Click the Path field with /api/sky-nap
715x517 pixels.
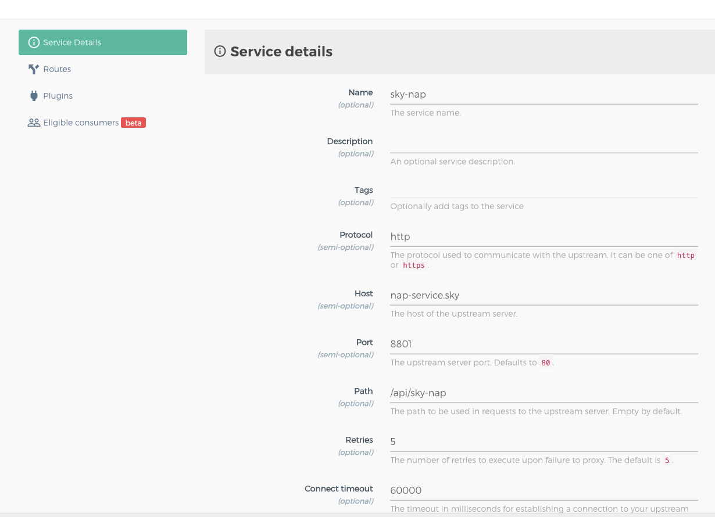(544, 393)
